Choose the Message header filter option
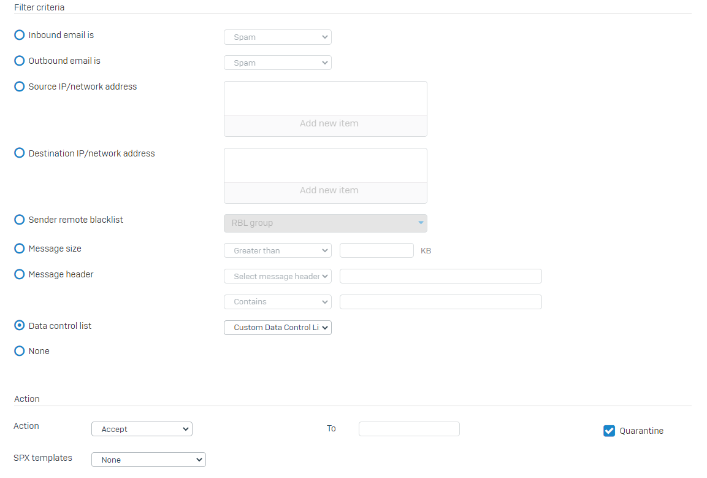The width and height of the screenshot is (707, 478). (x=20, y=275)
